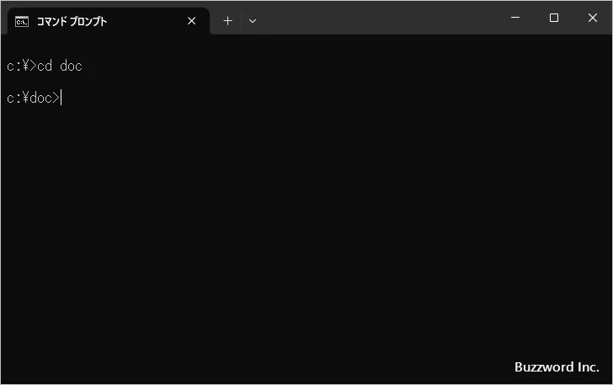Click the word "cd" in the first command
Viewport: 613px width, 385px height.
tap(45, 66)
